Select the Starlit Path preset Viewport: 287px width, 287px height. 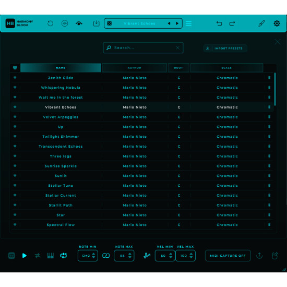pos(142,205)
